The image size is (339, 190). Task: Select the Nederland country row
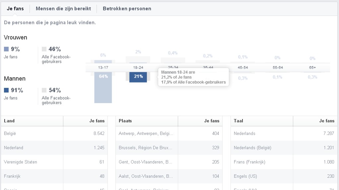click(x=54, y=148)
